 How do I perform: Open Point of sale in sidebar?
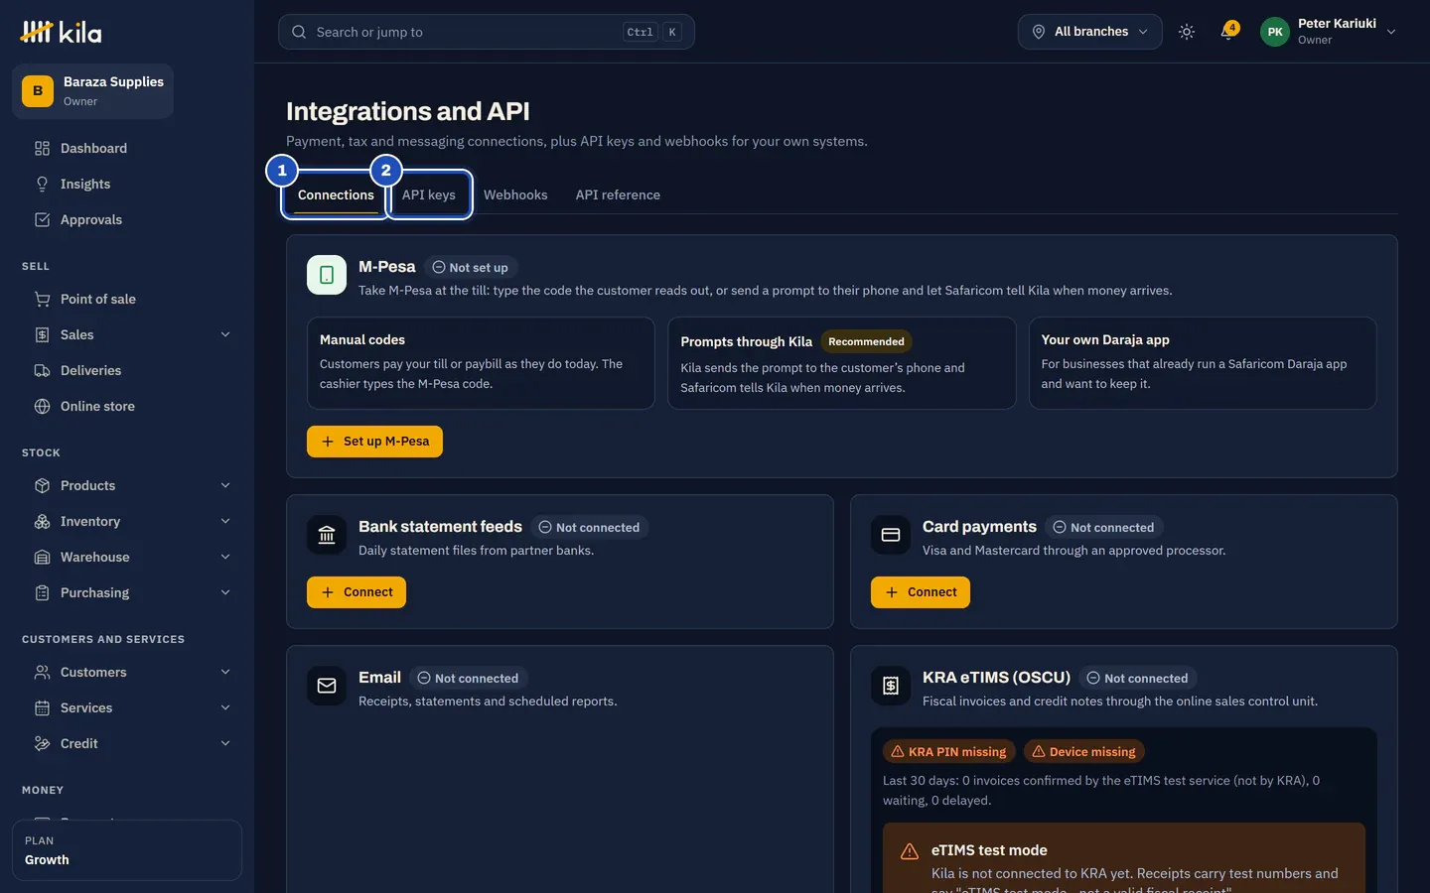pos(127,299)
